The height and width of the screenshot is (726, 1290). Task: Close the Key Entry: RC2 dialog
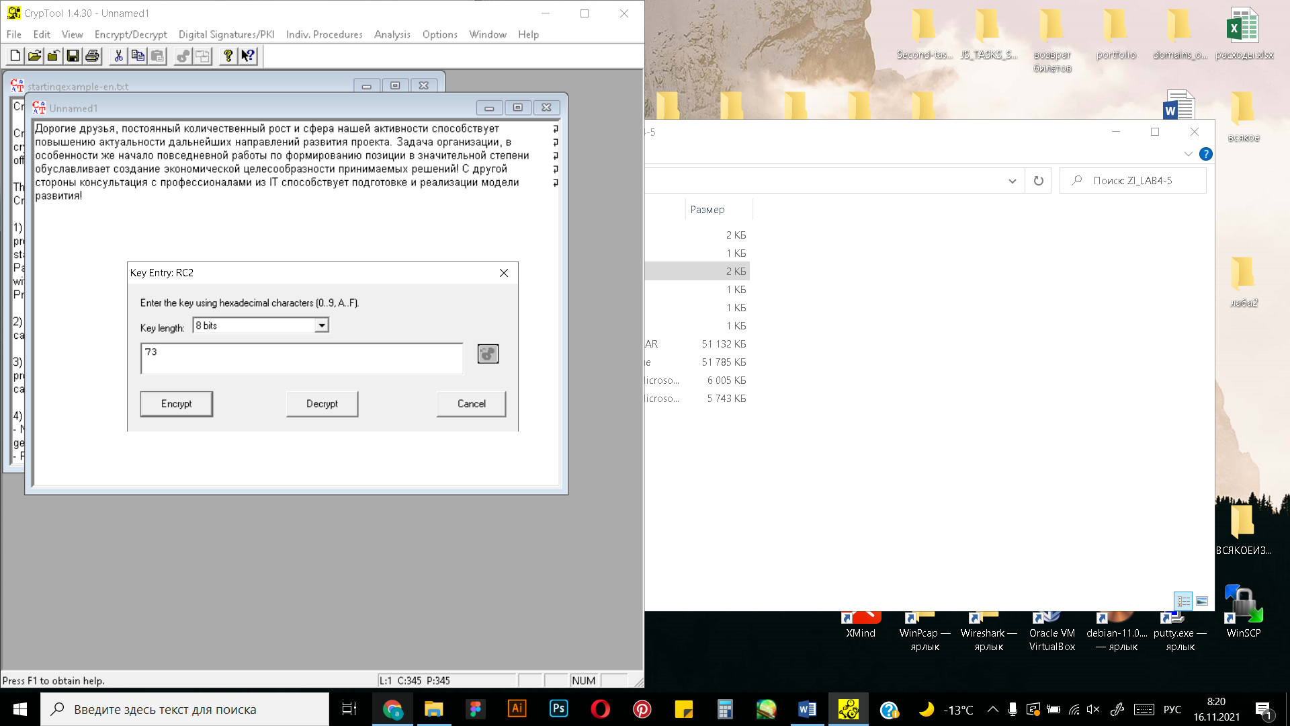504,273
